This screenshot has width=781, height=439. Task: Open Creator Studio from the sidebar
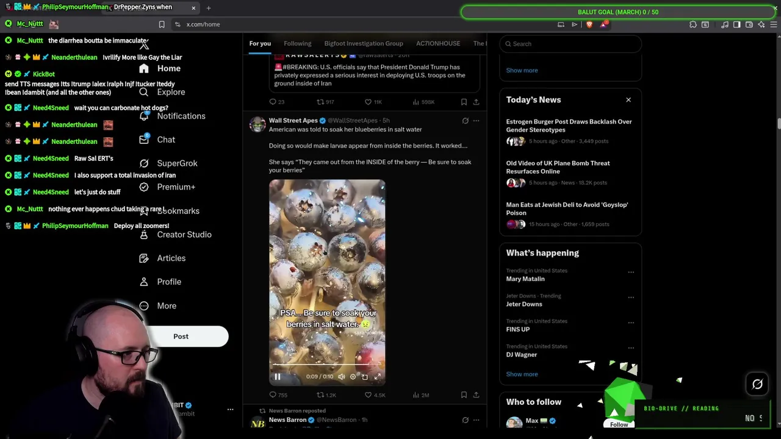point(175,235)
